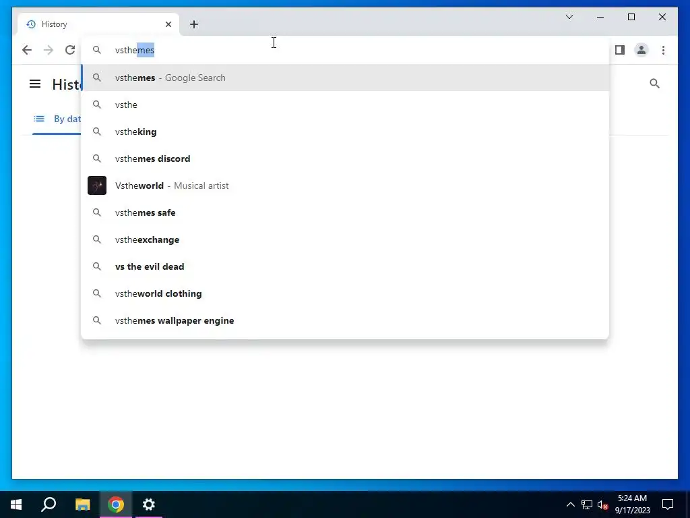The height and width of the screenshot is (518, 690).
Task: Close the History tab
Action: (168, 24)
